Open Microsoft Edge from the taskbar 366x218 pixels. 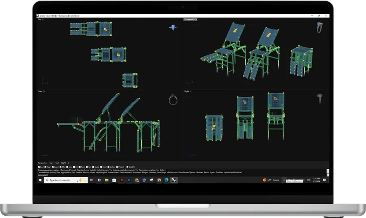(x=166, y=180)
